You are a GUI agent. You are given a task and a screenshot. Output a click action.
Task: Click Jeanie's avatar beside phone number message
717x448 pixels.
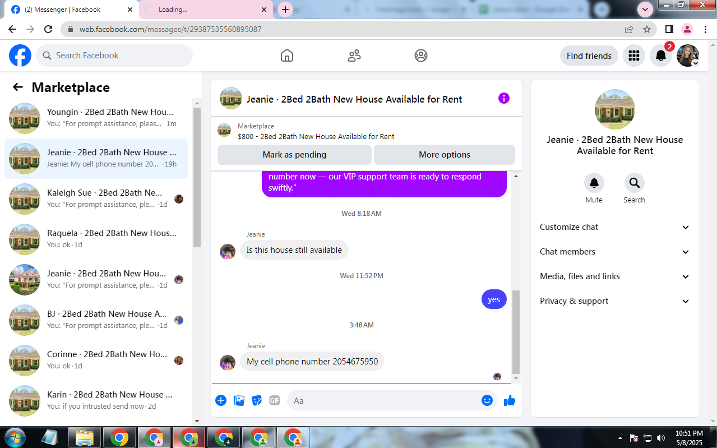228,362
